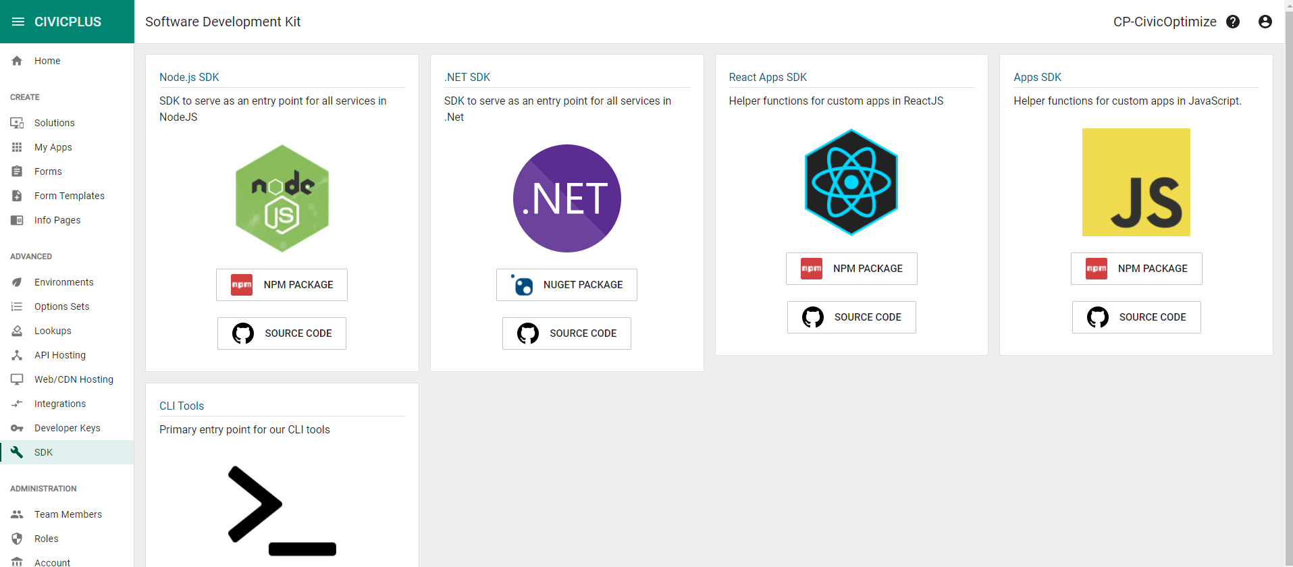Viewport: 1293px width, 567px height.
Task: Open Source Code for .NET SDK
Action: [566, 333]
